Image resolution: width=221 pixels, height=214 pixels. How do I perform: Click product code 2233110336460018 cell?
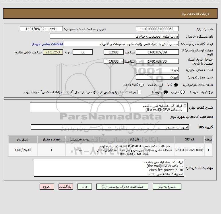(x=189, y=150)
